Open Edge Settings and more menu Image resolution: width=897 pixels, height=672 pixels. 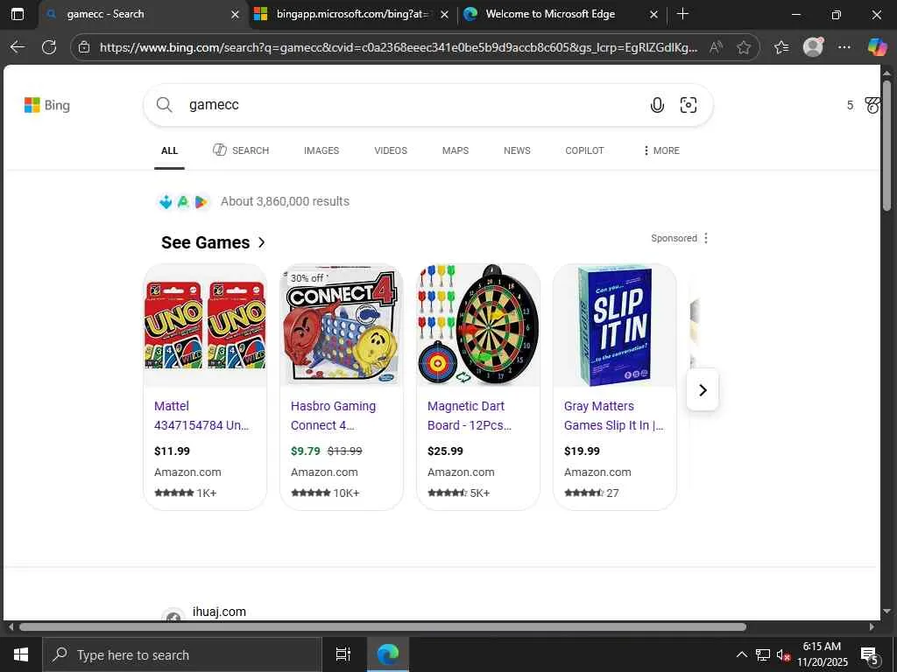[844, 47]
